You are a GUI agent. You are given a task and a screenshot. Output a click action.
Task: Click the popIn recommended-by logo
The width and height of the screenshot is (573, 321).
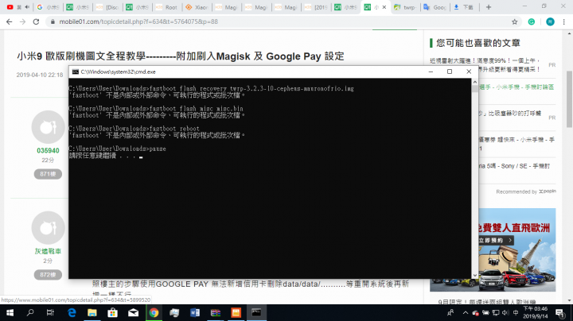547,191
